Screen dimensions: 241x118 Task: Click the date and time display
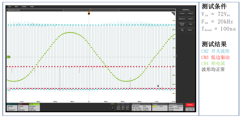click(x=190, y=109)
